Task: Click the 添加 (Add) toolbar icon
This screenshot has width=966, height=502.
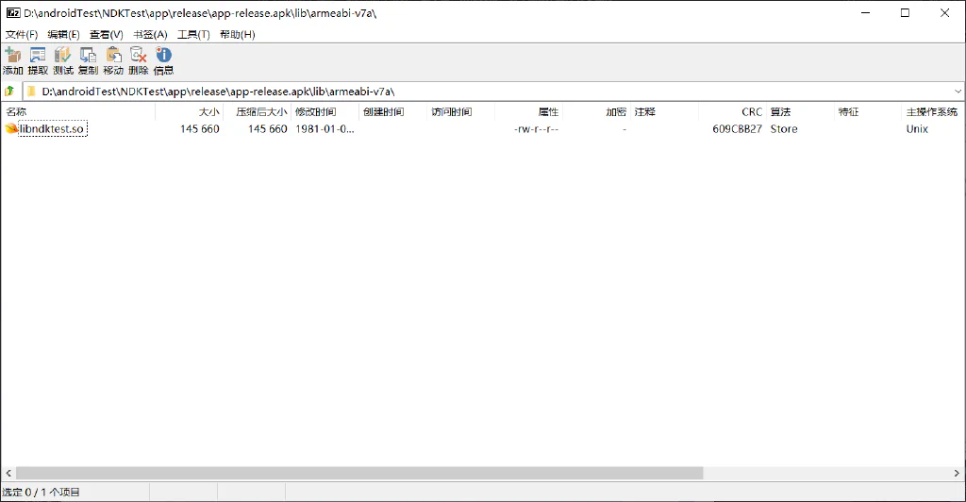Action: coord(12,60)
